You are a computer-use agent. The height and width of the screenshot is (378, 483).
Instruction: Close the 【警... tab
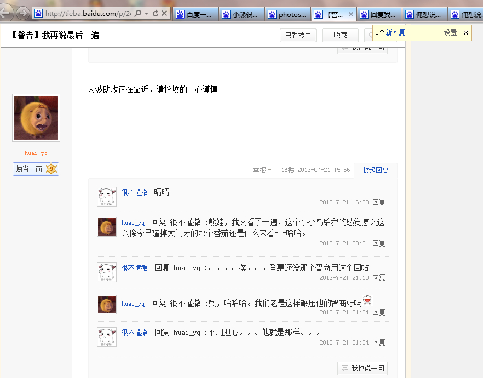pyautogui.click(x=351, y=14)
